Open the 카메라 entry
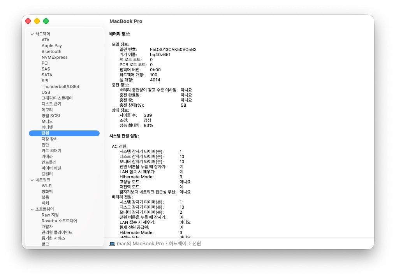This screenshot has height=278, width=396. 47,156
